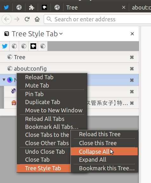
Task: Close the Tree Style Tab sidebar panel
Action: click(x=132, y=34)
